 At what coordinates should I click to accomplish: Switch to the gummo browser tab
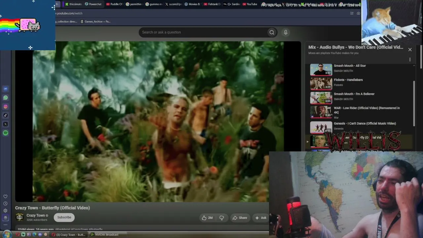click(154, 4)
